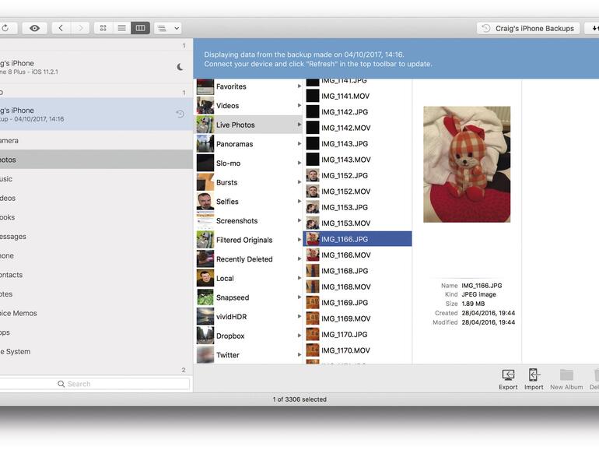The height and width of the screenshot is (450, 599).
Task: Click the Dropbox album thumbnail
Action: point(205,336)
